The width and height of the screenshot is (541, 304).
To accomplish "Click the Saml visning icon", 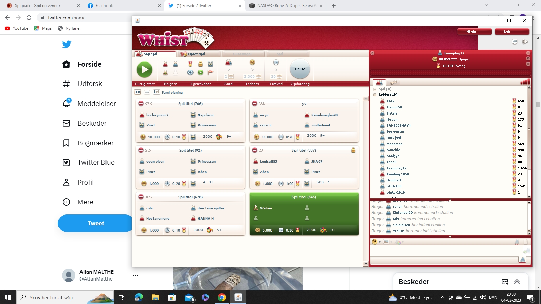I will 157,92.
